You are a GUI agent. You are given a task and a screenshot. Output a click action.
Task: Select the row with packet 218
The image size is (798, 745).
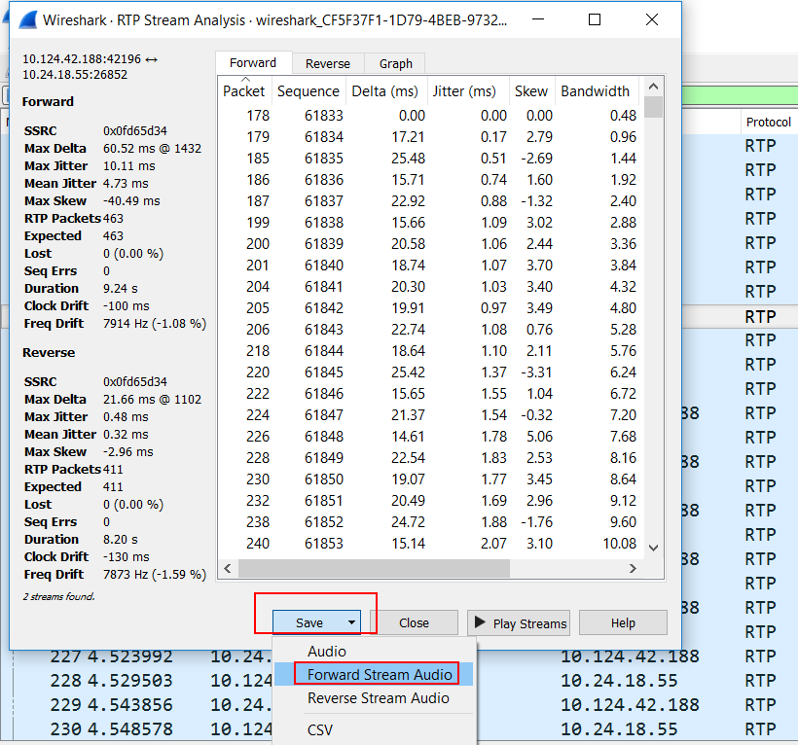(430, 350)
